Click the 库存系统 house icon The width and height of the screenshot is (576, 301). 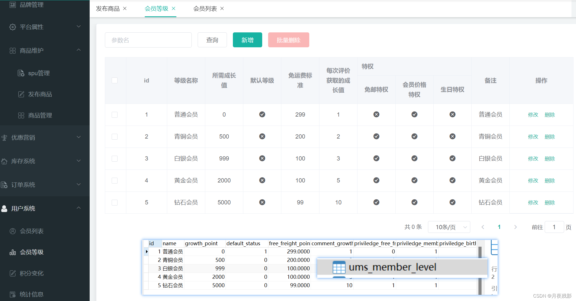coord(4,161)
